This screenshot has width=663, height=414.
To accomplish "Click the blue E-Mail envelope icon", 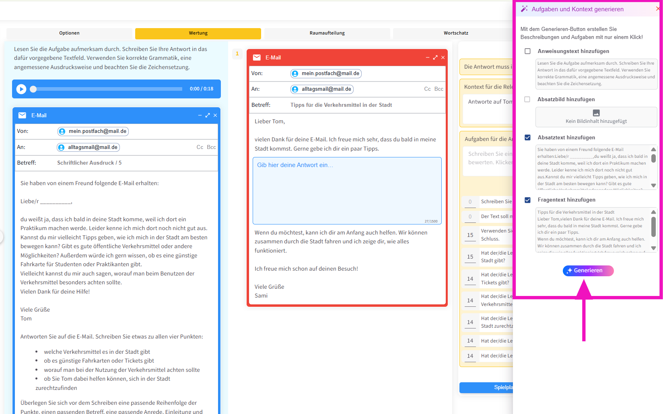I will tap(23, 115).
